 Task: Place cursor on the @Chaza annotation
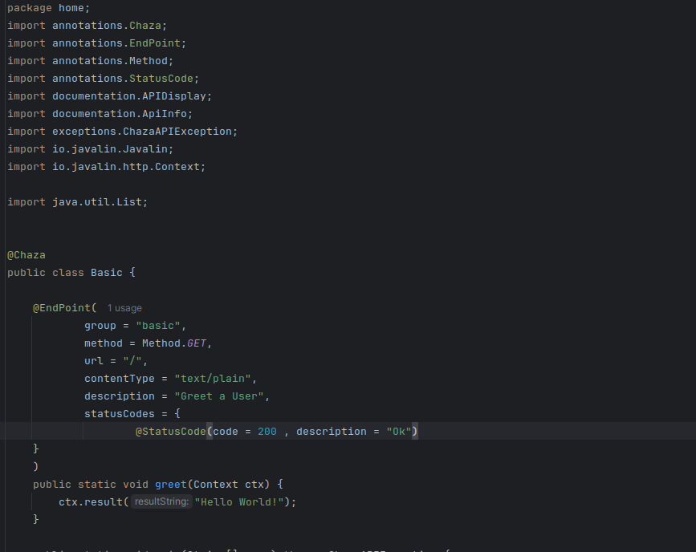click(x=26, y=255)
